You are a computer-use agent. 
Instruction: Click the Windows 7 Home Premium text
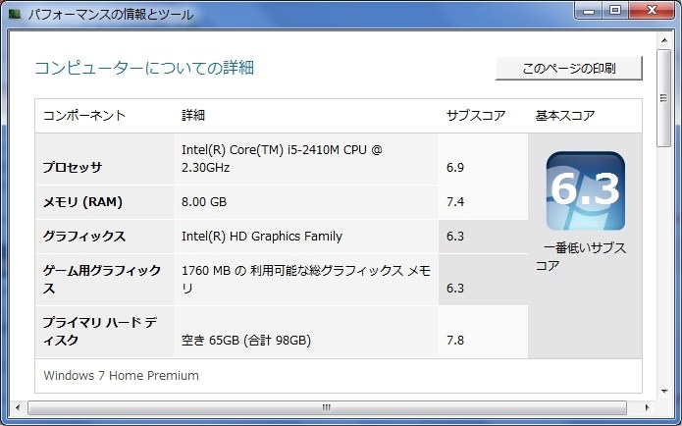(x=122, y=376)
